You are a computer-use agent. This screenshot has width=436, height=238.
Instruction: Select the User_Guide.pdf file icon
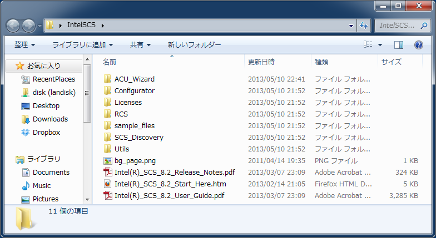pyautogui.click(x=108, y=195)
